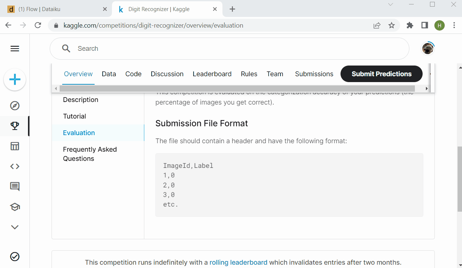The height and width of the screenshot is (268, 462).
Task: Open the Tutorial section link
Action: pos(74,116)
